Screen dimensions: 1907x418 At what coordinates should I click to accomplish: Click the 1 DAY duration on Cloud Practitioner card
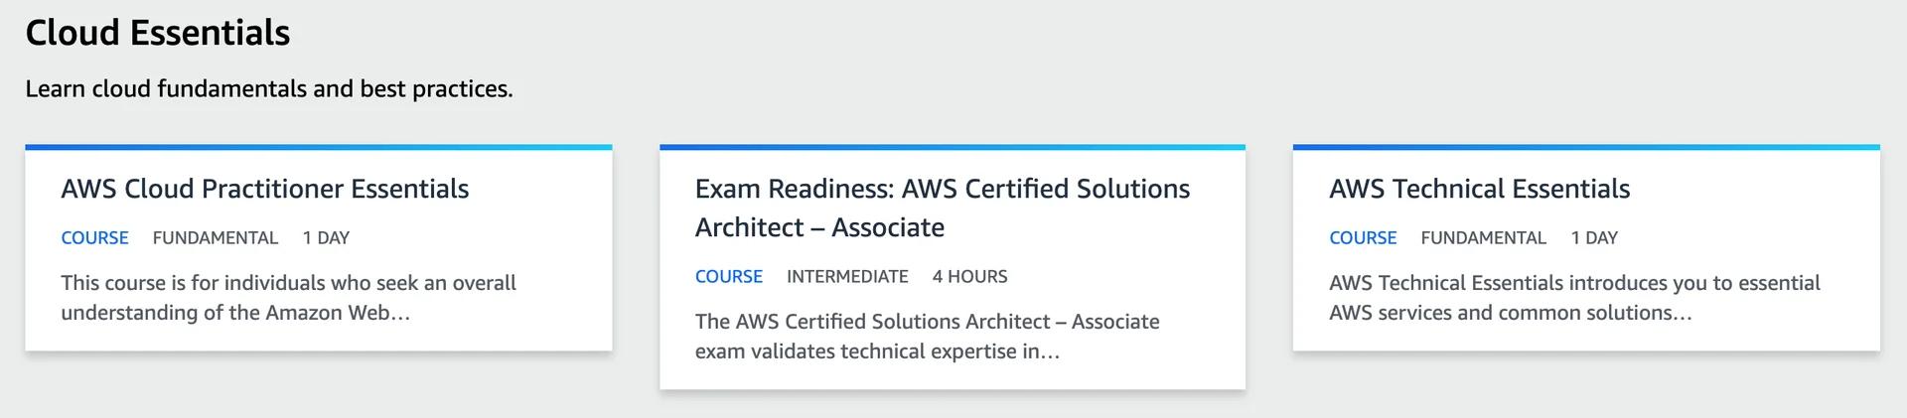[x=326, y=238]
